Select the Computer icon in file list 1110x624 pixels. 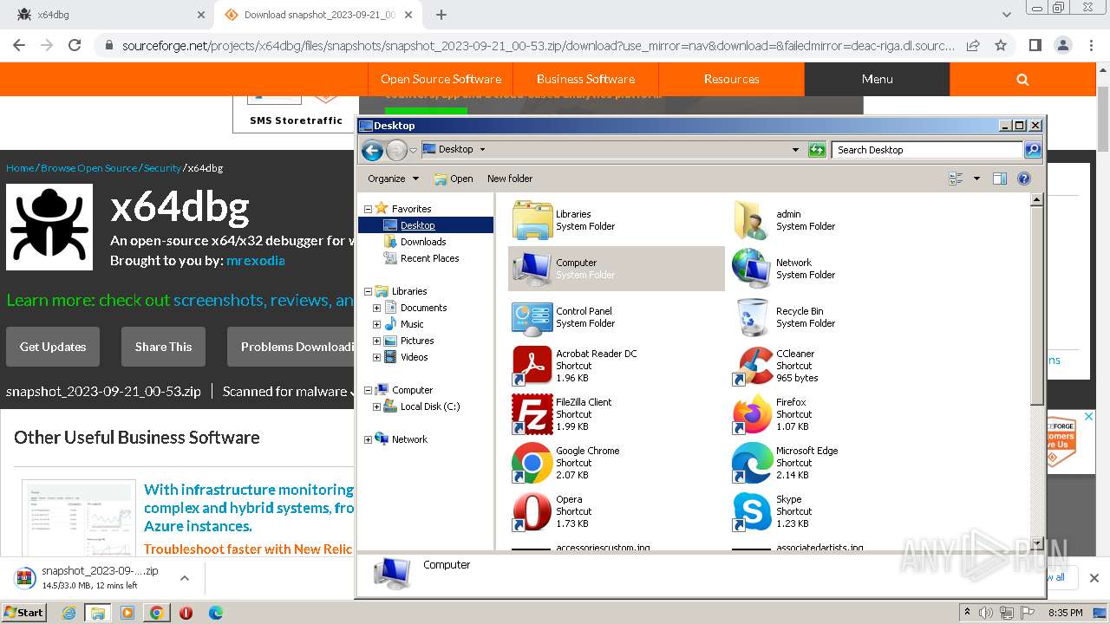point(532,269)
